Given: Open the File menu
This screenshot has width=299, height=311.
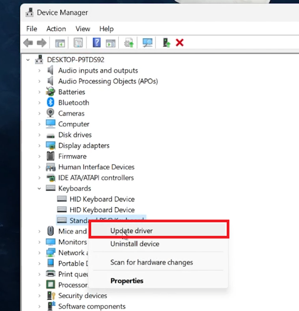Looking at the screenshot, I should [32, 29].
